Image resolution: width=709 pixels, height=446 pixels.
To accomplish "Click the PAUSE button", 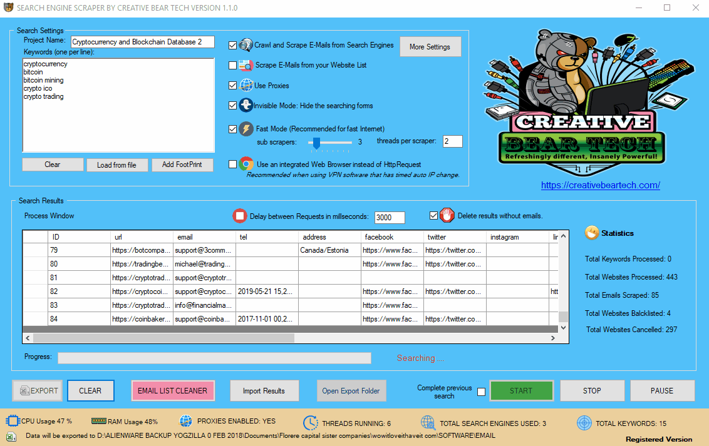I will 662,390.
